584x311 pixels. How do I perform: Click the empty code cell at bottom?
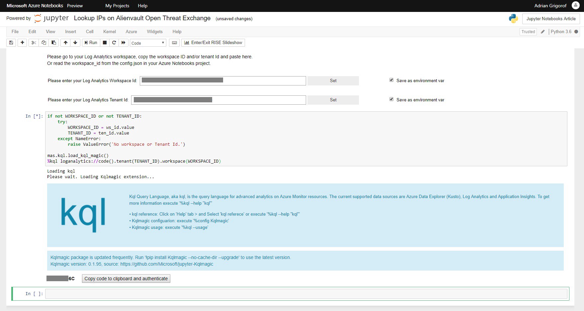[x=306, y=294]
